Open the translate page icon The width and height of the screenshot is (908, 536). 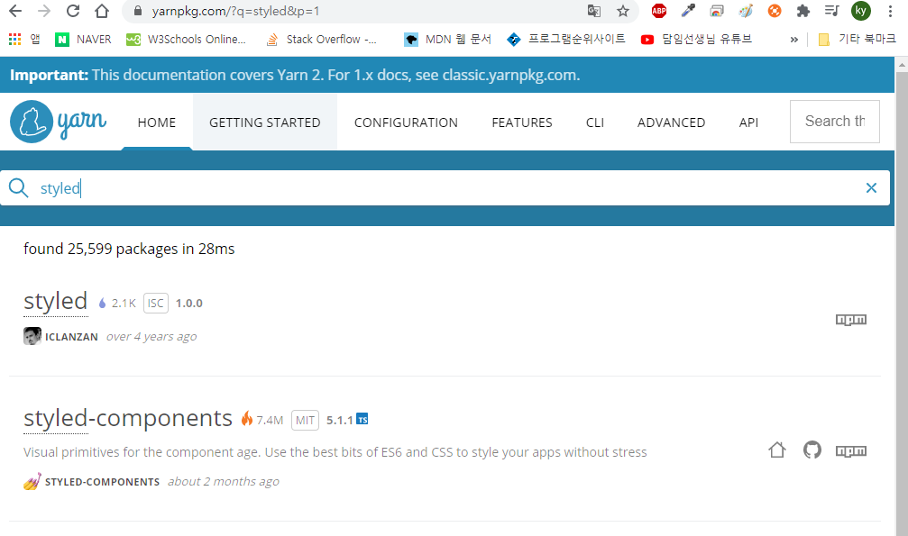pyautogui.click(x=593, y=11)
